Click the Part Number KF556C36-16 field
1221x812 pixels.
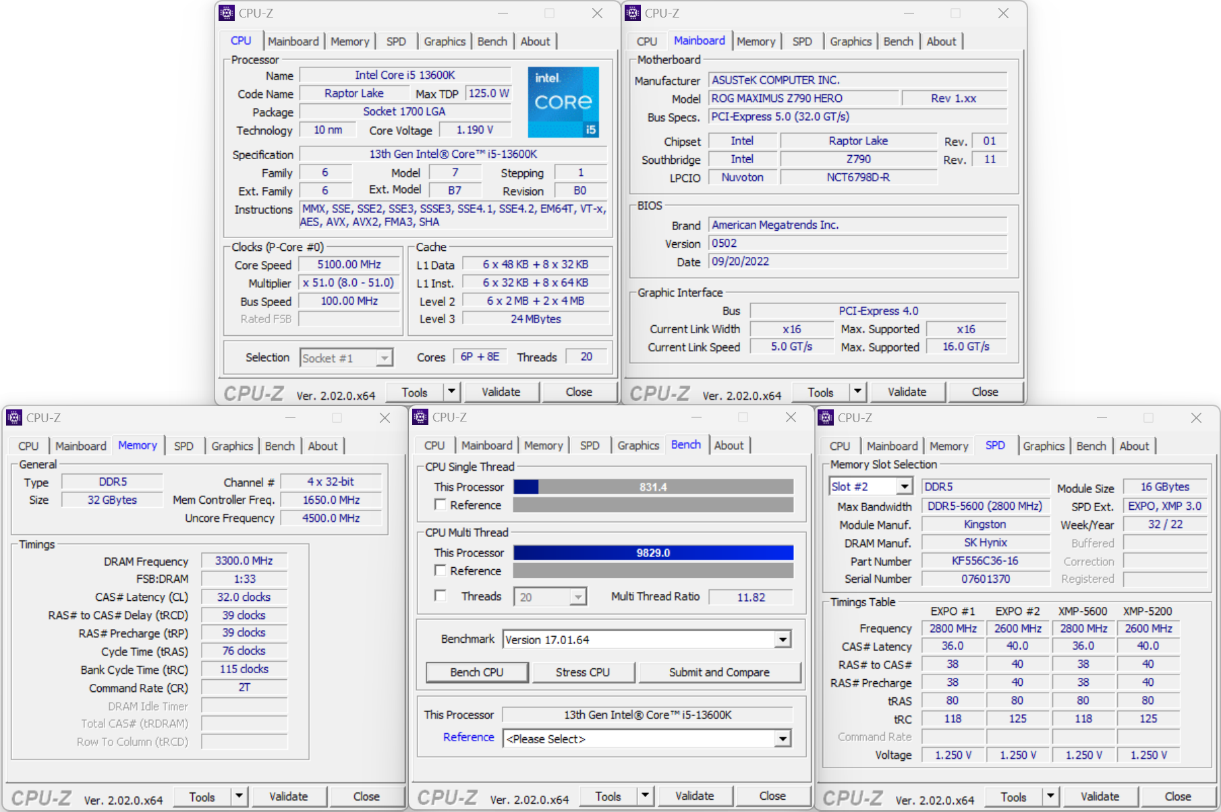[x=985, y=561]
